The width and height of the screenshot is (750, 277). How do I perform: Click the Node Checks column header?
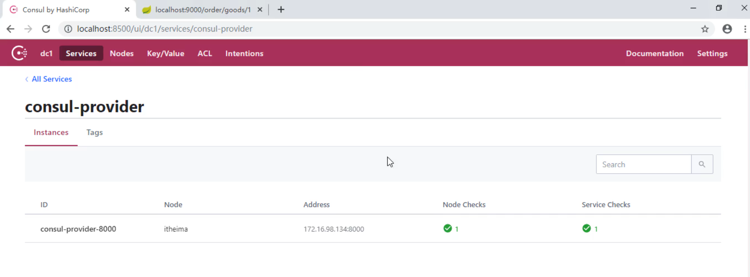tap(464, 204)
